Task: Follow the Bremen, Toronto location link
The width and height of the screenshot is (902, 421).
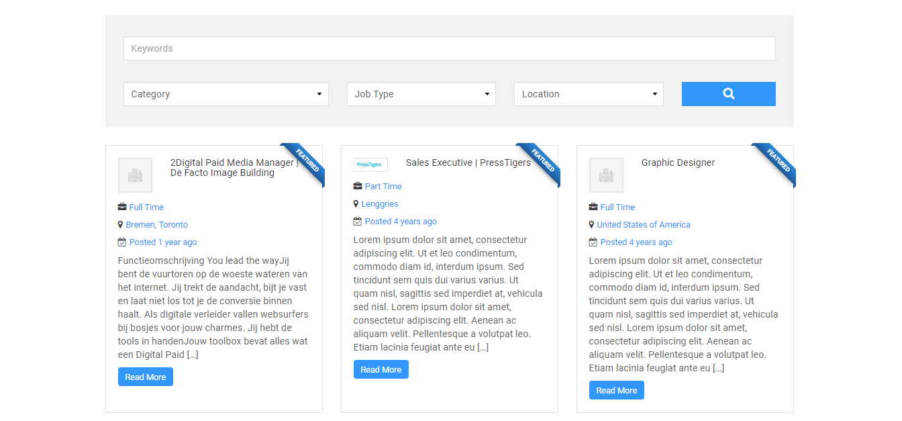Action: tap(156, 225)
